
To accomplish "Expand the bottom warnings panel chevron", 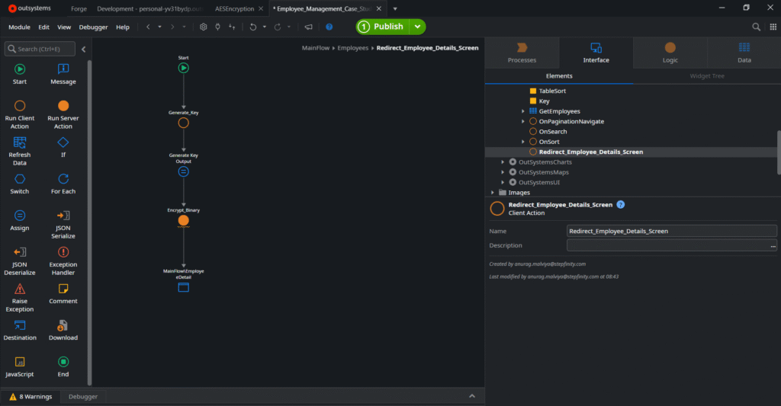I will pos(472,396).
